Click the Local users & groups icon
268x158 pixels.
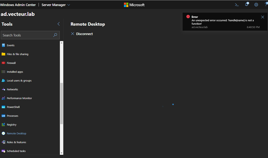3,80
